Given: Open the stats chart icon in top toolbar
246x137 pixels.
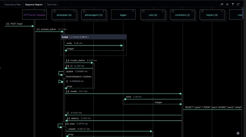Looking at the screenshot, I should tap(227, 4).
